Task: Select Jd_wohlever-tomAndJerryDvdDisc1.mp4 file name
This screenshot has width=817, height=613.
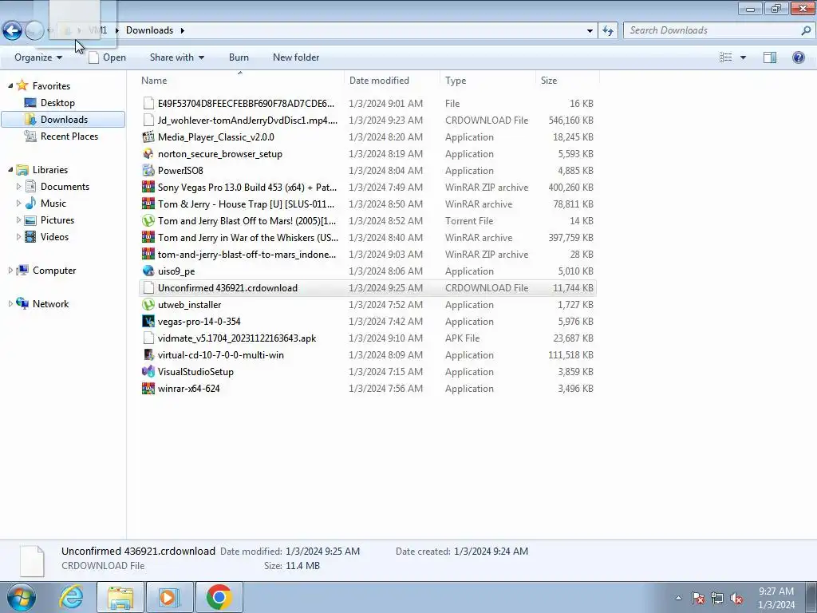Action: (247, 121)
